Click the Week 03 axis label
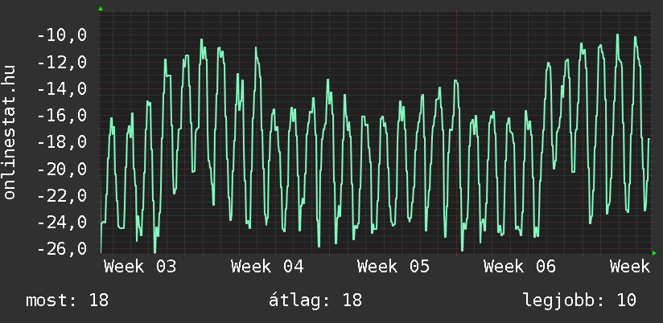This screenshot has height=323, width=663. (140, 266)
